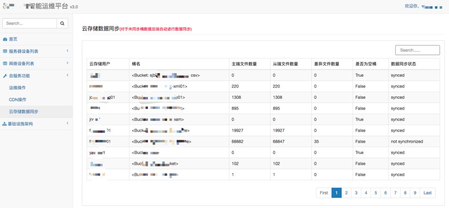Image resolution: width=449 pixels, height=208 pixels.
Task: Click the 智能运维平台 title
Action: tap(48, 6)
